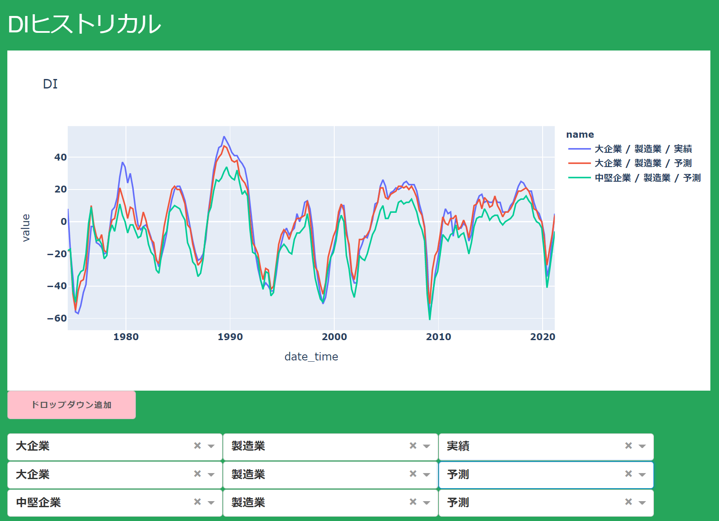Open the 実績 combo box field

pyautogui.click(x=546, y=446)
